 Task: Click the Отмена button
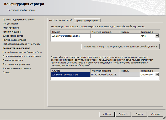pyautogui.click(x=139, y=114)
